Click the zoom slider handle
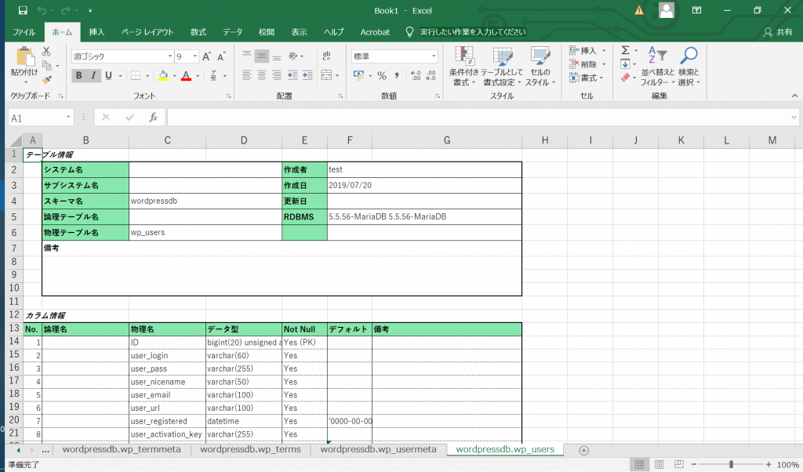The width and height of the screenshot is (803, 472). [732, 465]
